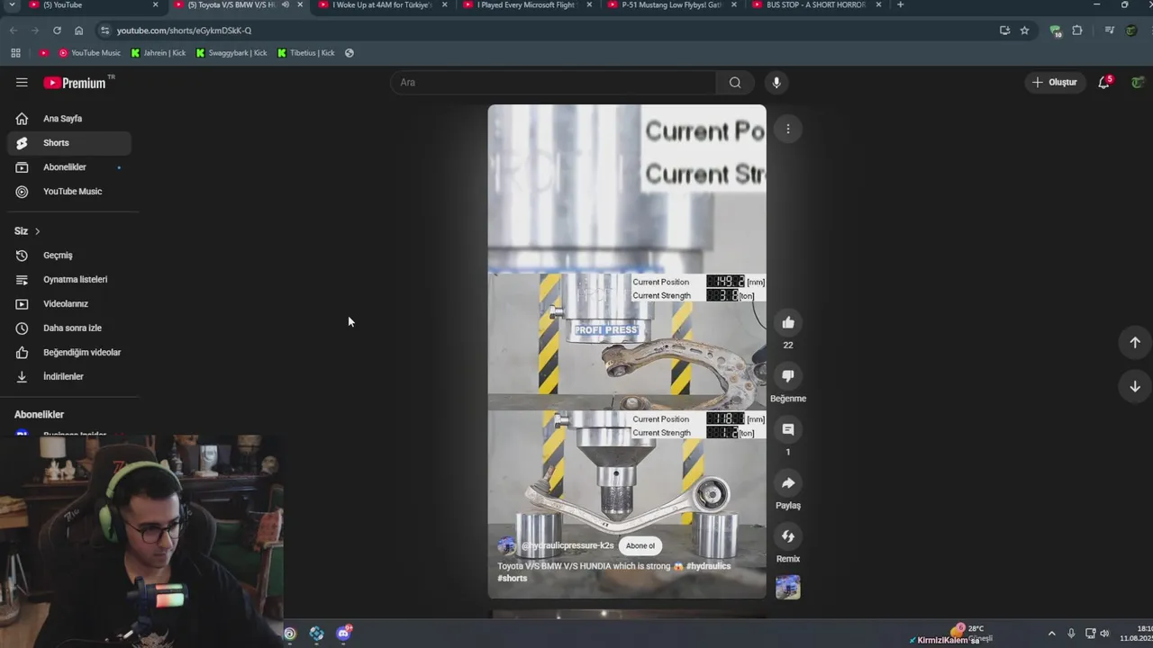The height and width of the screenshot is (648, 1153).
Task: Open the Short's three-dot options menu
Action: (788, 129)
